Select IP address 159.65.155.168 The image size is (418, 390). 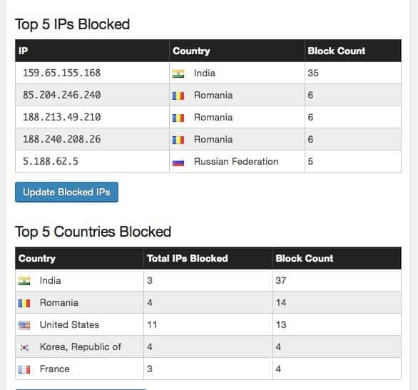click(61, 73)
